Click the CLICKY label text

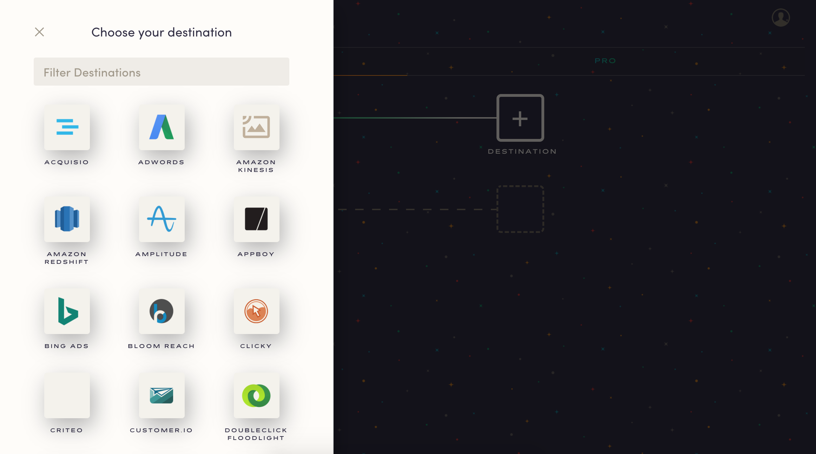coord(256,346)
